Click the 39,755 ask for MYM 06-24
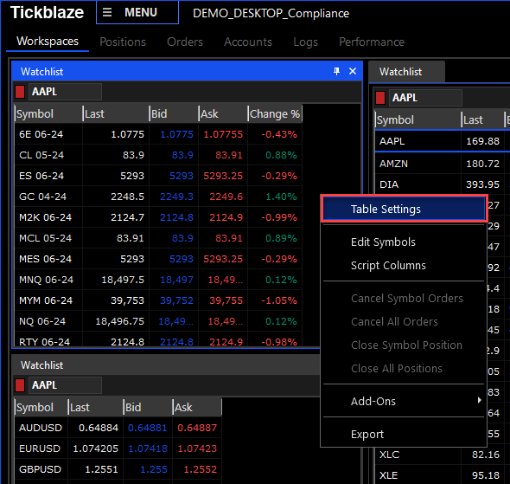 pyautogui.click(x=226, y=300)
